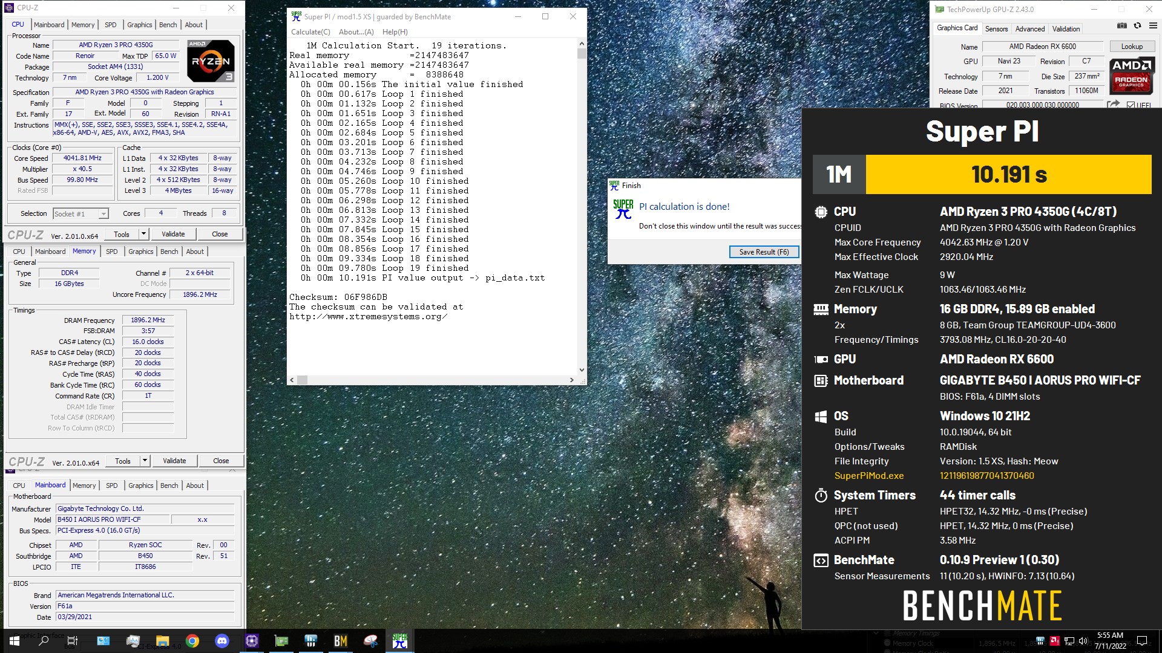Click the BenchMate BM taskbar icon
The image size is (1162, 653).
pyautogui.click(x=341, y=641)
